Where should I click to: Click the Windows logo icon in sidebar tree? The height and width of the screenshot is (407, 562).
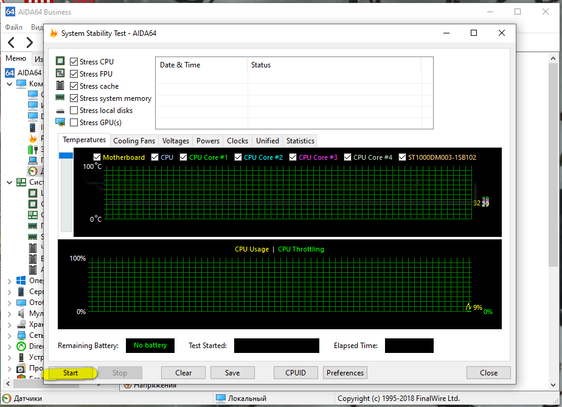[x=21, y=281]
